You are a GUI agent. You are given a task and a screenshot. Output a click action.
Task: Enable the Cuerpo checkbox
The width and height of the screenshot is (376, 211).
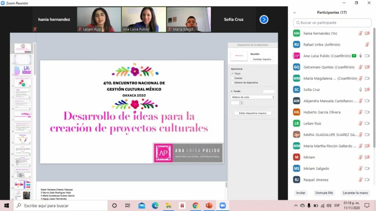click(232, 78)
